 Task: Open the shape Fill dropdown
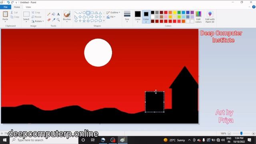pyautogui.click(x=111, y=17)
